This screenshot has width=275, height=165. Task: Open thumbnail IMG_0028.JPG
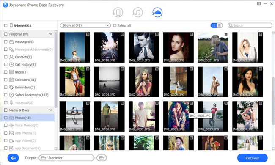click(247, 82)
